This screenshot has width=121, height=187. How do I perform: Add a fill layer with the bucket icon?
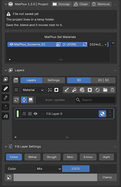(74, 90)
